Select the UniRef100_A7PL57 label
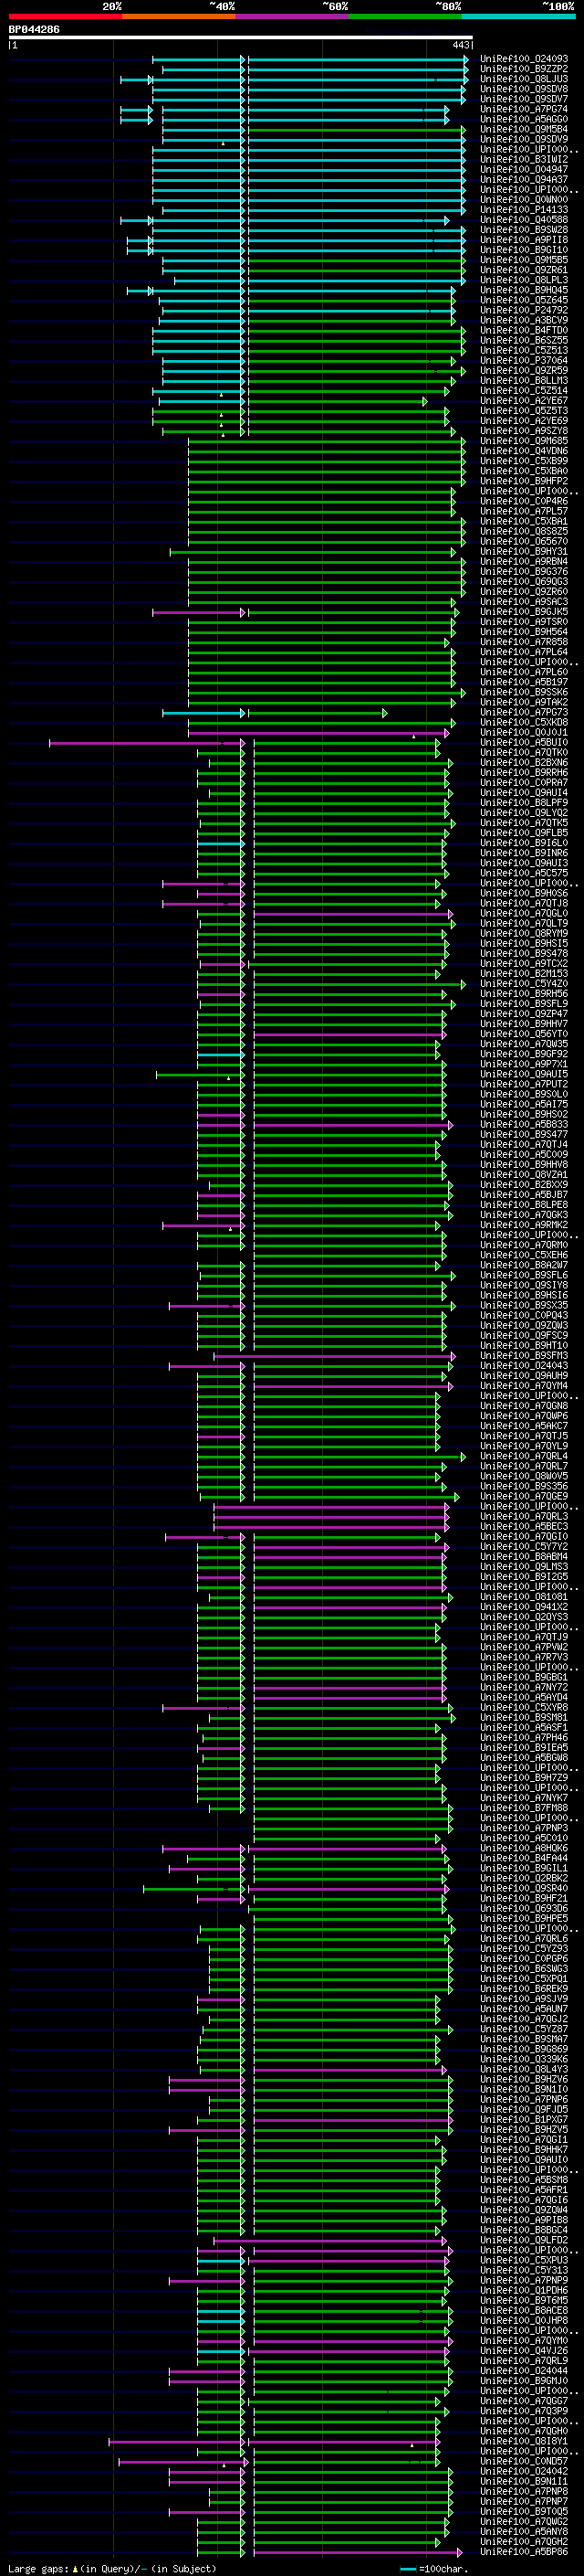The image size is (584, 2576). tap(523, 511)
